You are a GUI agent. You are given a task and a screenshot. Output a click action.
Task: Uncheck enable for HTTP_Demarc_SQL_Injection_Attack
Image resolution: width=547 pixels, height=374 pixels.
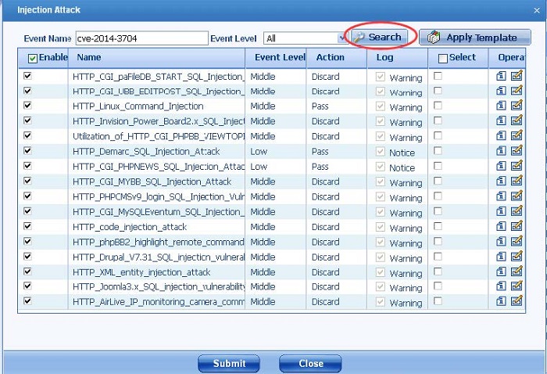pos(27,150)
